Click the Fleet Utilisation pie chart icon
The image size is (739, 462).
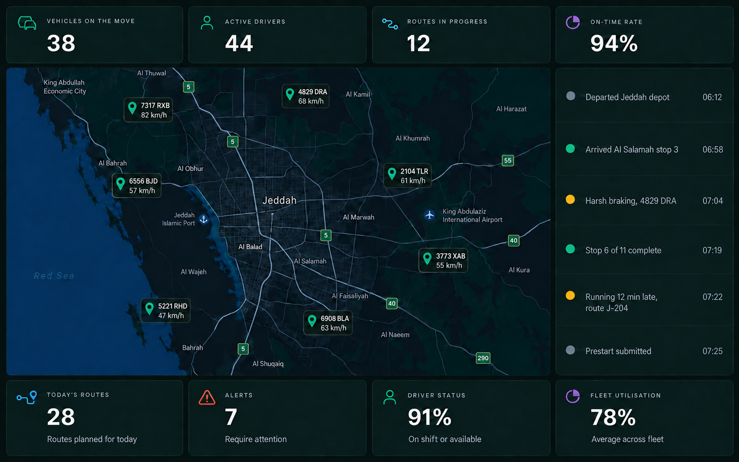[x=573, y=396]
